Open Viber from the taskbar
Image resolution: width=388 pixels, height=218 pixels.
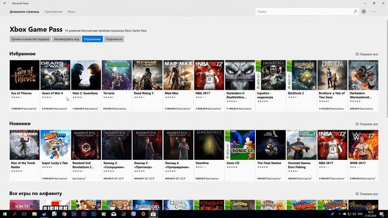[133, 214]
